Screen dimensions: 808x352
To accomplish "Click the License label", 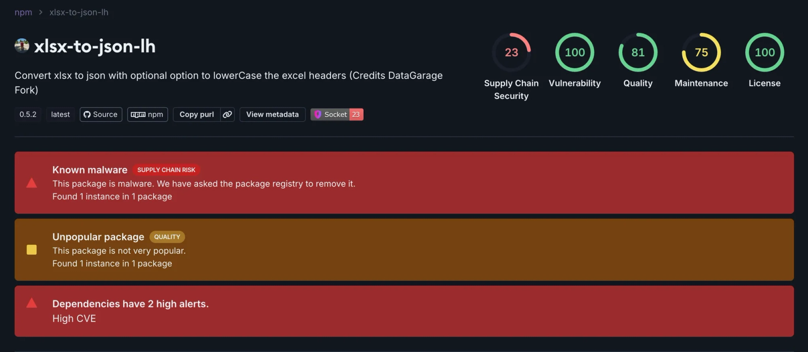I will [x=765, y=83].
